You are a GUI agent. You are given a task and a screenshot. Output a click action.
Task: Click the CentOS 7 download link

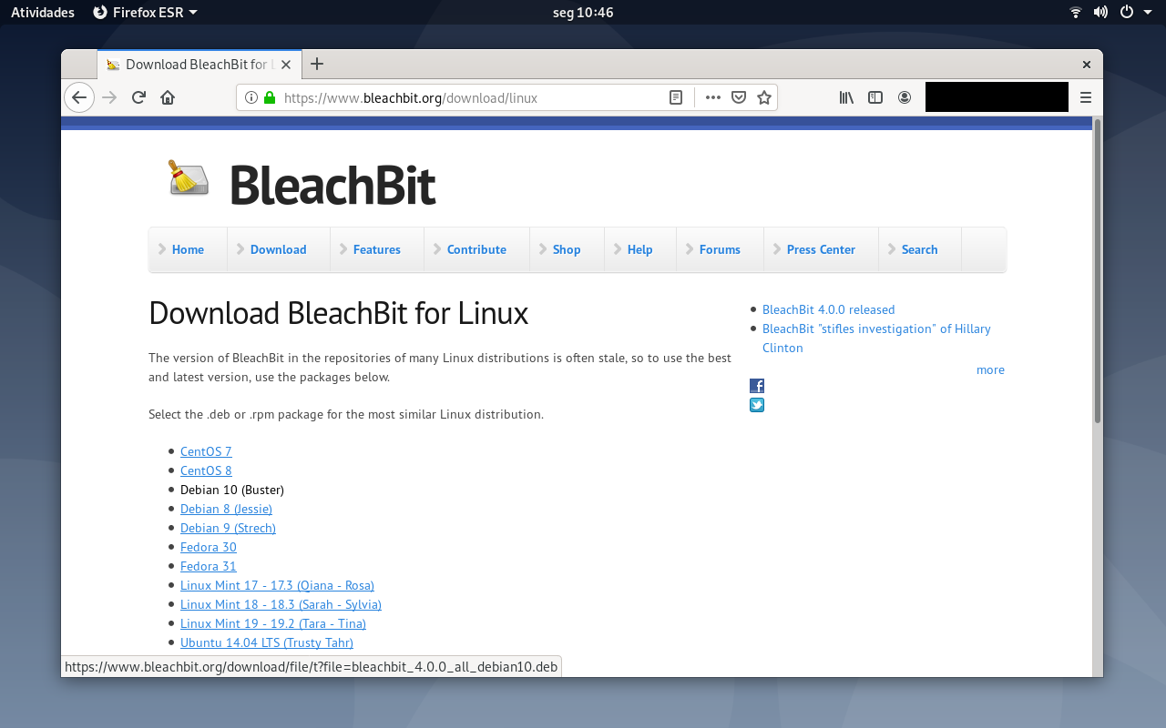coord(206,451)
